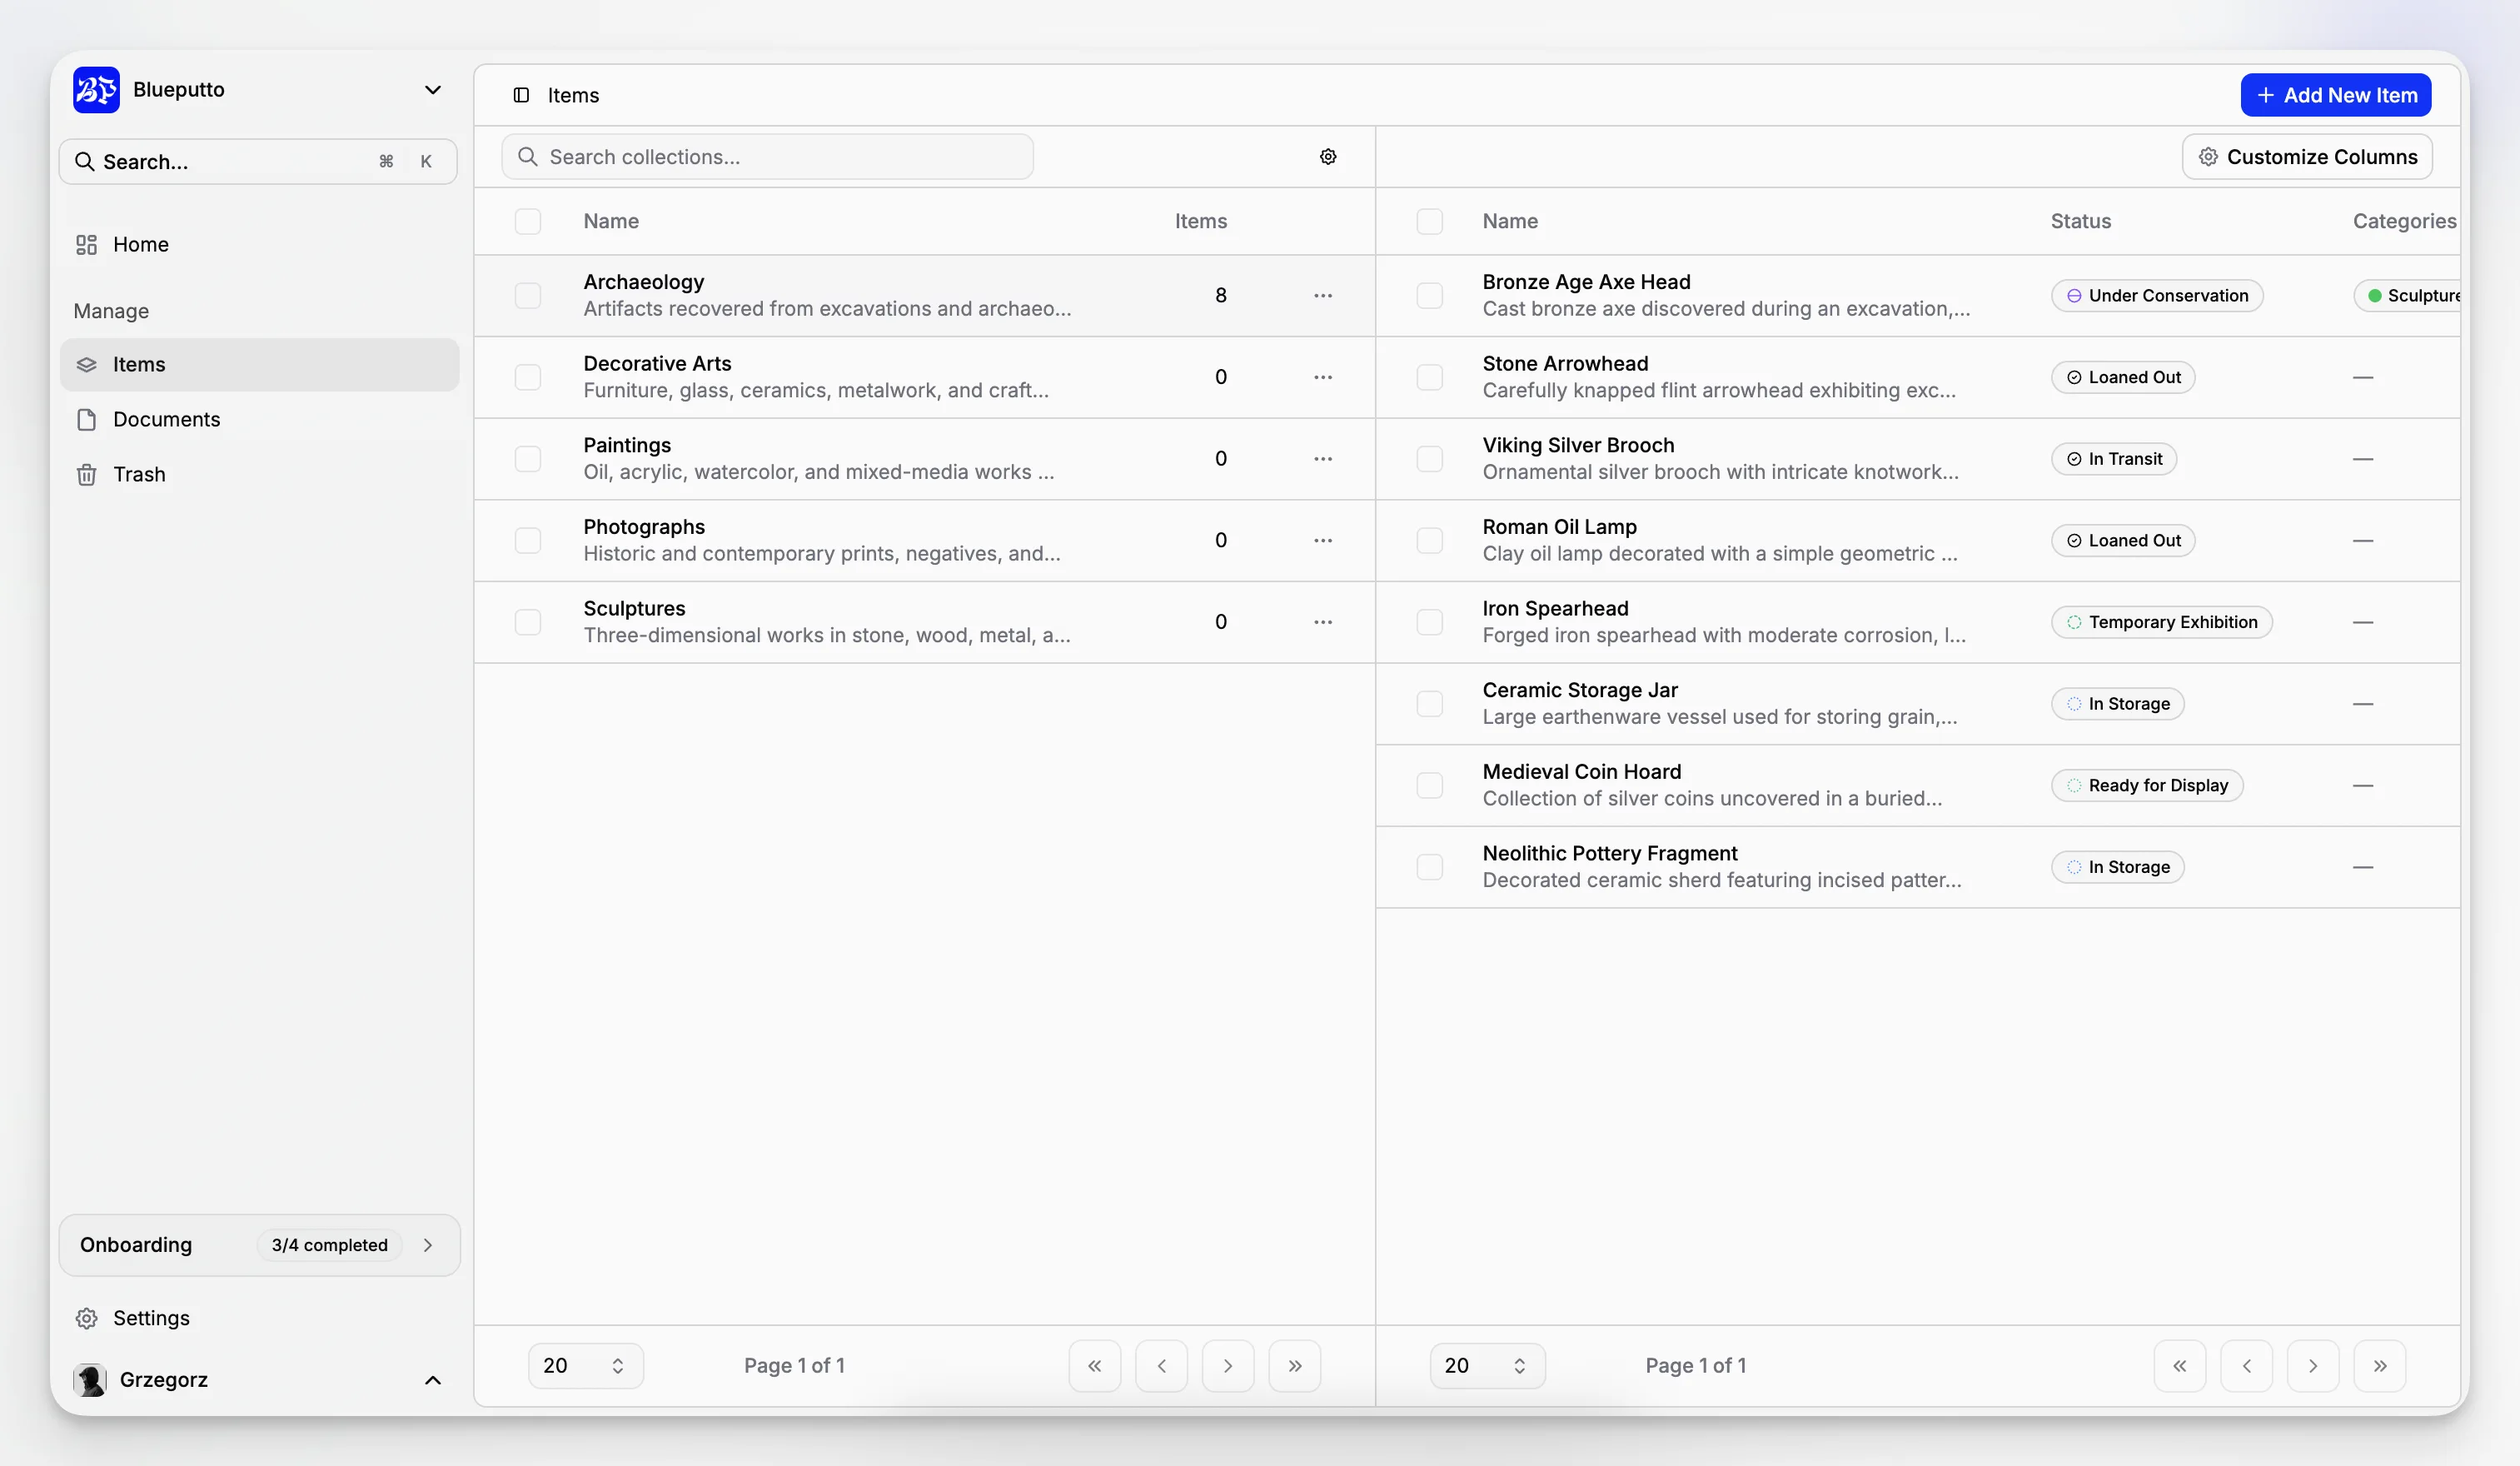The height and width of the screenshot is (1466, 2520).
Task: Click the In Transit status badge
Action: [x=2114, y=459]
